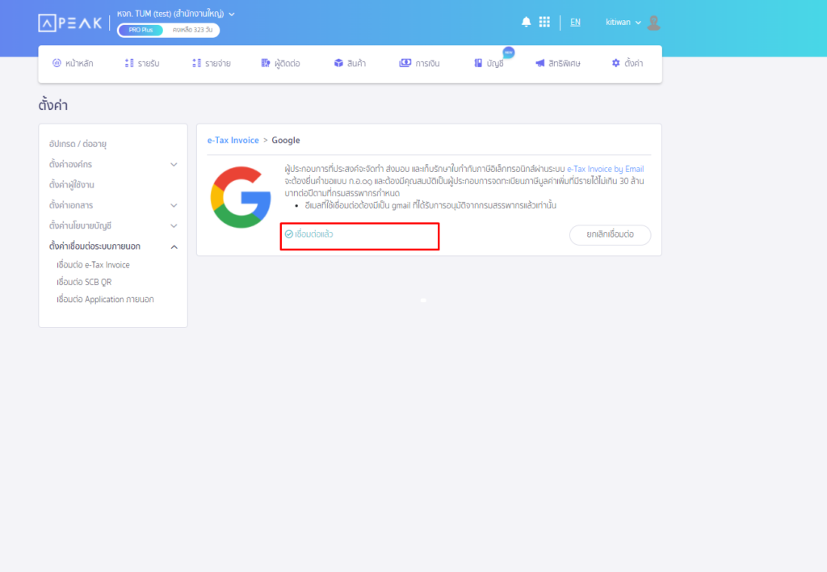The height and width of the screenshot is (572, 827).
Task: Click the สิทธิพิเศษ megaphone icon
Action: click(x=539, y=63)
